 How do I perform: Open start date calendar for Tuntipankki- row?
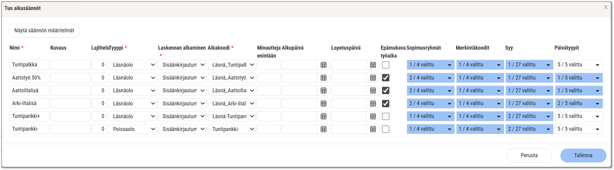point(324,129)
